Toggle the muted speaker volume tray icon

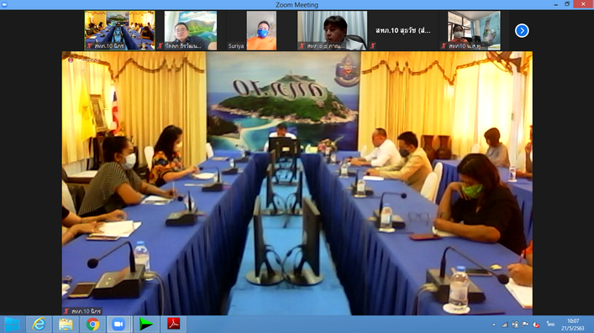click(x=536, y=325)
